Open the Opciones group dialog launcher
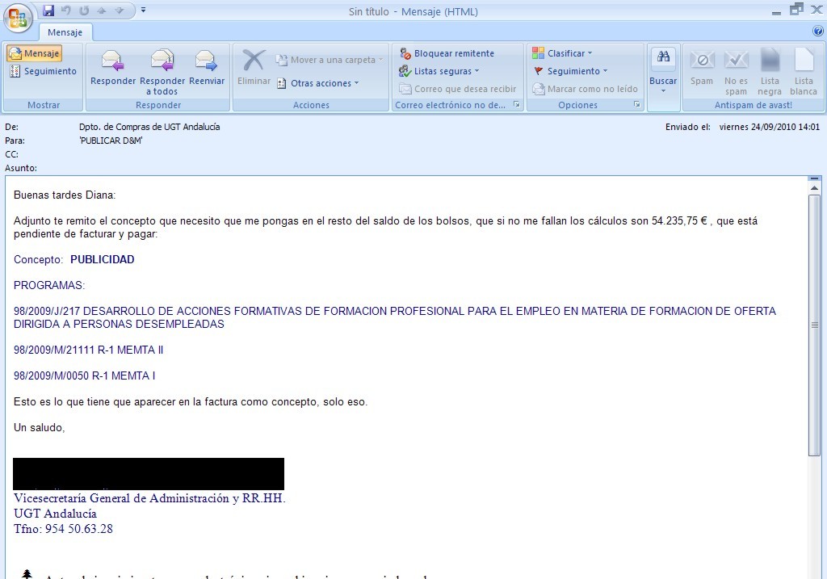The width and height of the screenshot is (827, 579). (x=637, y=105)
